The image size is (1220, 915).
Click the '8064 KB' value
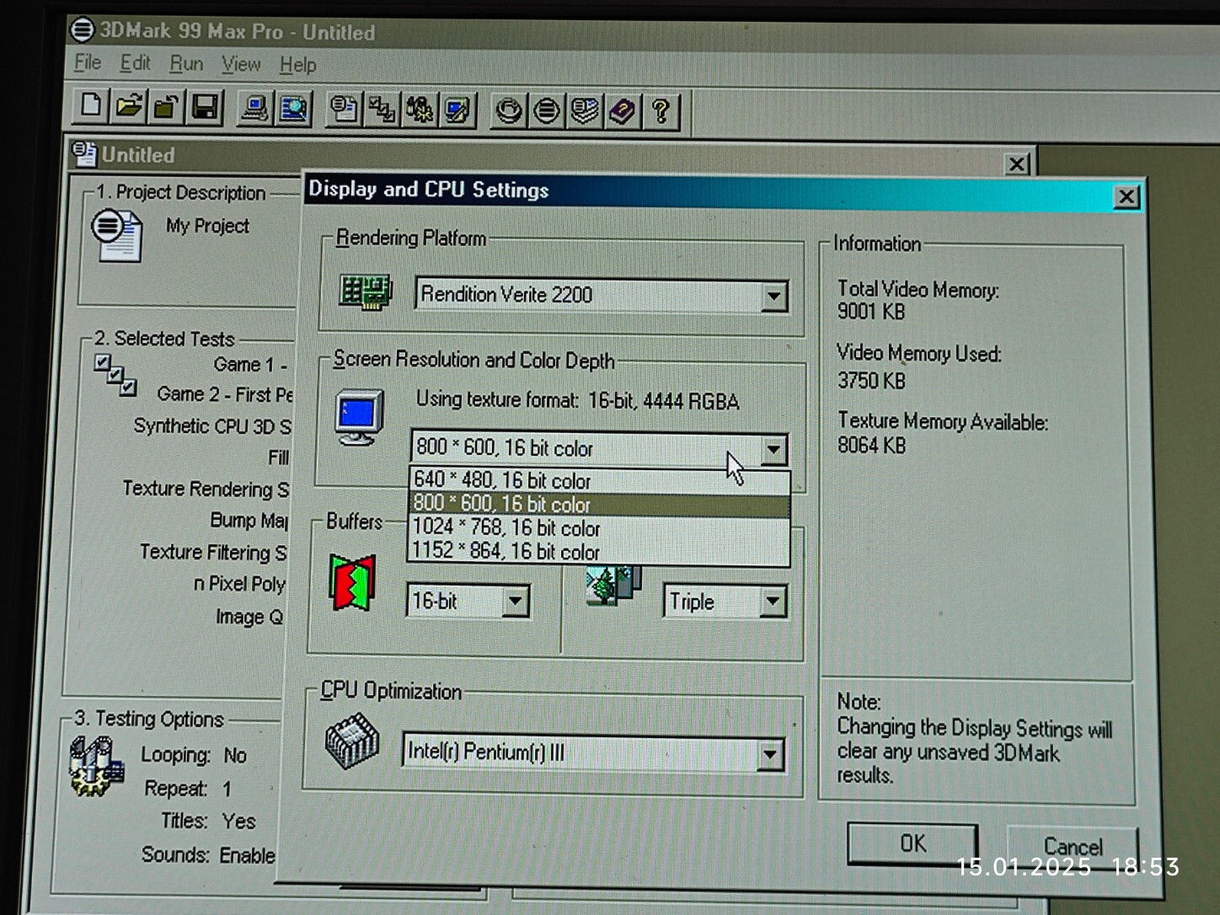871,445
